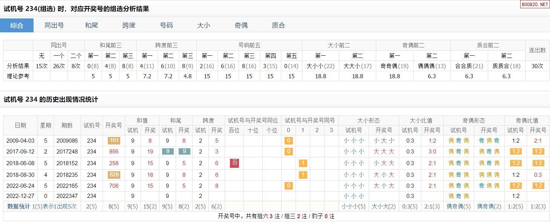Click the 组六/组三/豹子 summary line
This screenshot has width=550, height=222.
[x=276, y=216]
